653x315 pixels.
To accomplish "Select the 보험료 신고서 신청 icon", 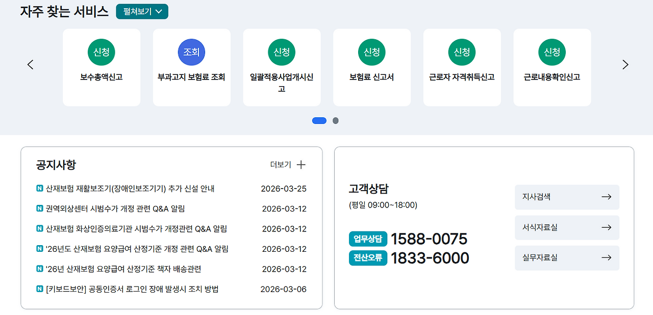I will click(371, 52).
